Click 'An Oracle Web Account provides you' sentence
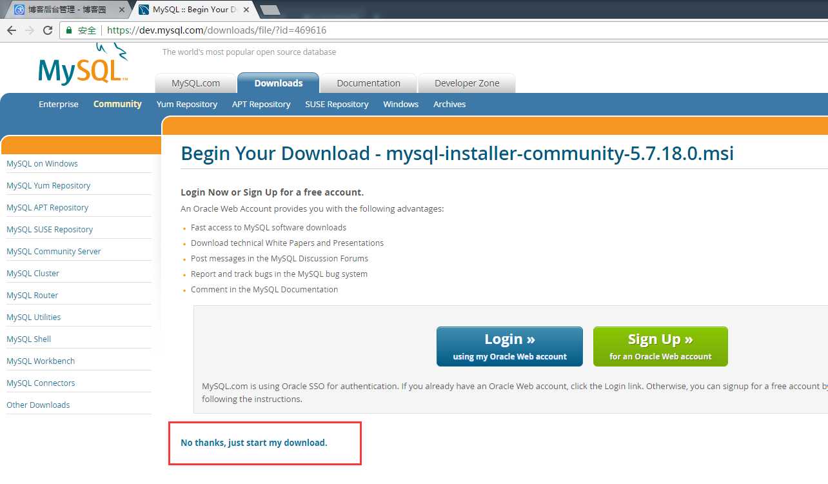Image resolution: width=828 pixels, height=484 pixels. pos(312,209)
